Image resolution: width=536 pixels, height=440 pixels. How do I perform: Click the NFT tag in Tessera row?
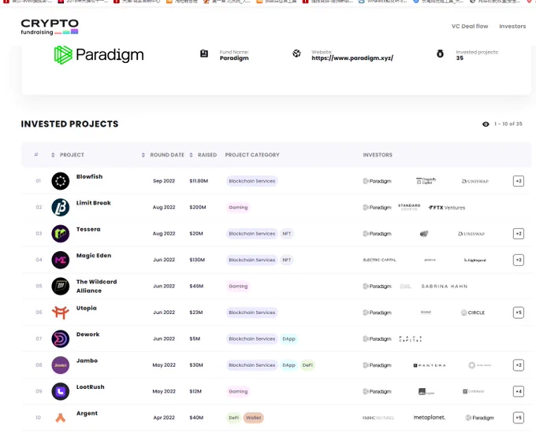(286, 234)
